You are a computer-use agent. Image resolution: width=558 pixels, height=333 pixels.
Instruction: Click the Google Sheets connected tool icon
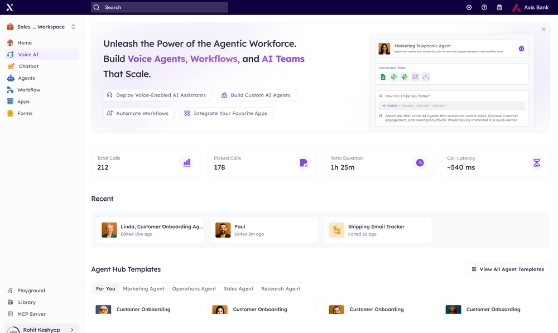383,77
